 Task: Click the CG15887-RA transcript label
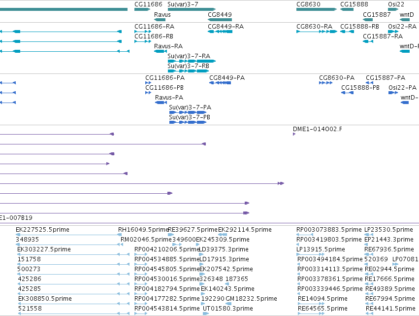383,36
